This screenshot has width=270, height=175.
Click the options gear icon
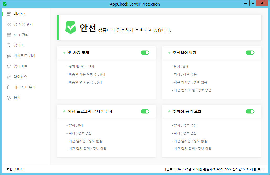coord(9,98)
